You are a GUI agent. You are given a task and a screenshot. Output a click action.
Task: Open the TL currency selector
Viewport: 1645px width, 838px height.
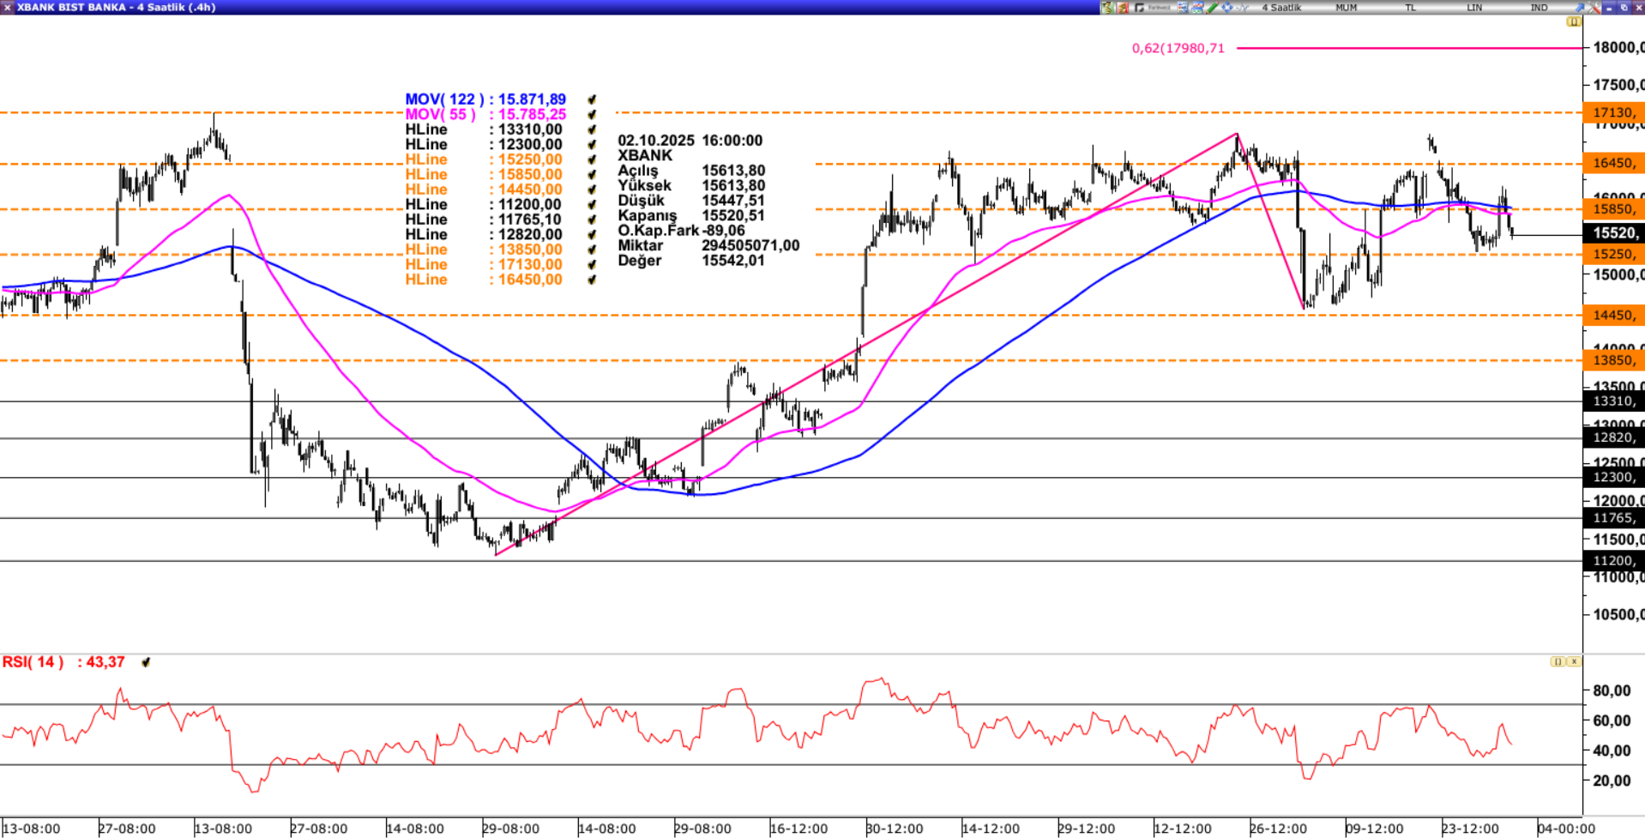point(1410,8)
